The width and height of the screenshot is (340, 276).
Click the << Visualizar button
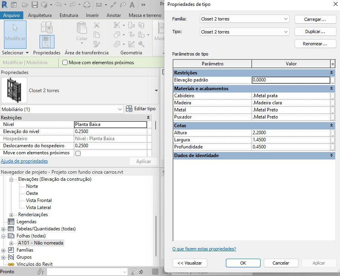point(190,263)
